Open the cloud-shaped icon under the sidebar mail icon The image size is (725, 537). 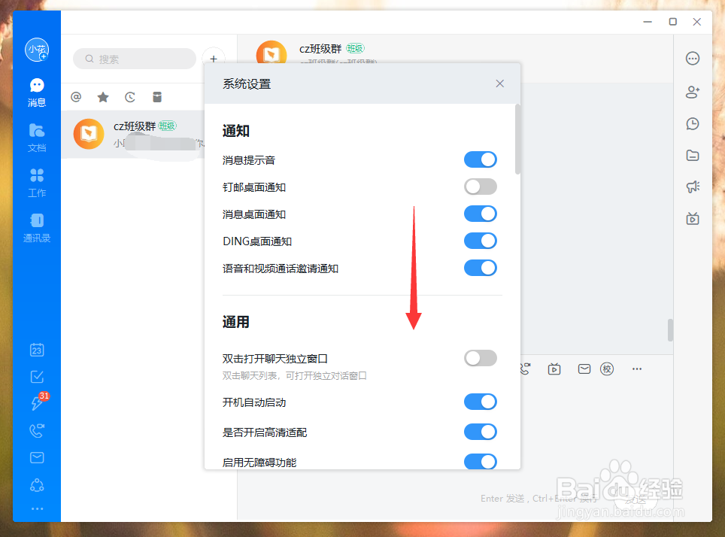click(37, 485)
